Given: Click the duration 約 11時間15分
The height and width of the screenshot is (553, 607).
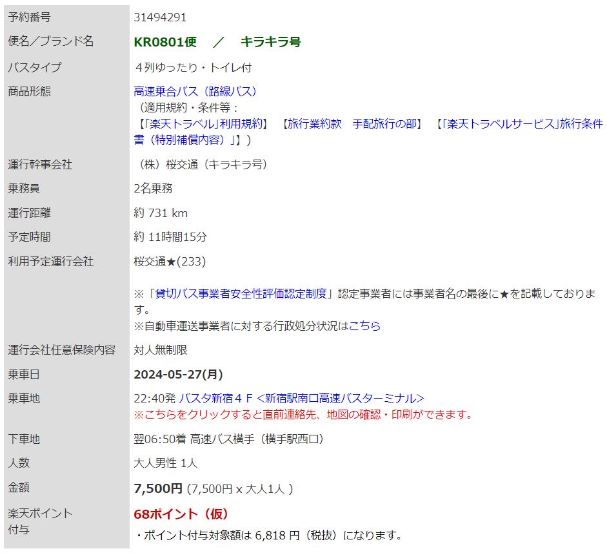Looking at the screenshot, I should 170,237.
